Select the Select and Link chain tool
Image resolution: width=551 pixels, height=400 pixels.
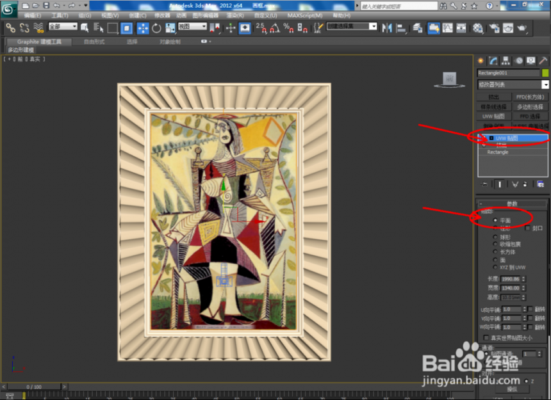click(x=10, y=28)
